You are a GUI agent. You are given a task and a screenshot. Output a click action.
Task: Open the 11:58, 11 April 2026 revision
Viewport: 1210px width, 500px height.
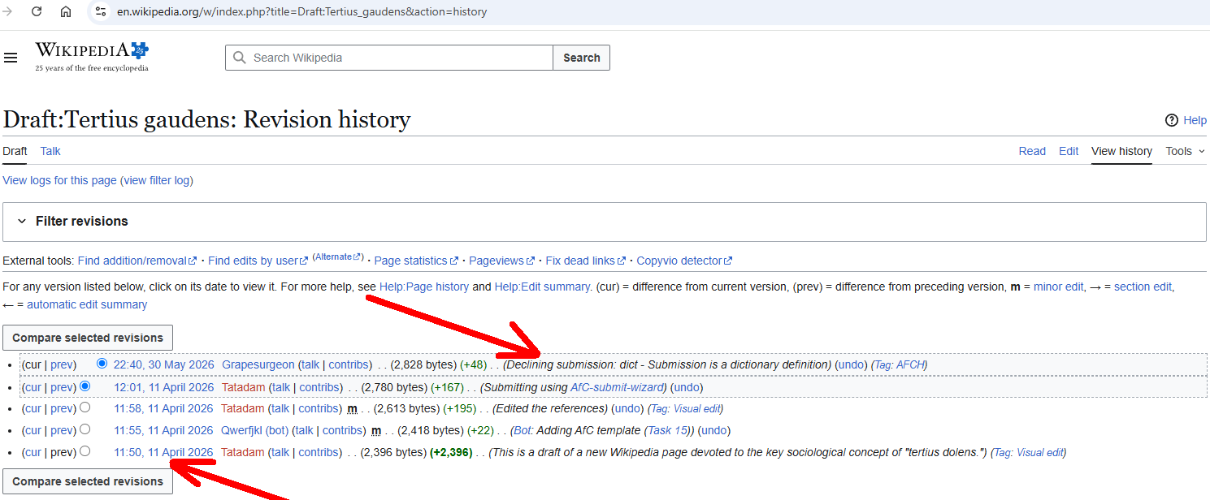click(163, 408)
